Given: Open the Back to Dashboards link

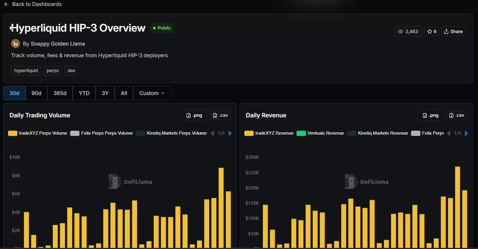Looking at the screenshot, I should 33,4.
